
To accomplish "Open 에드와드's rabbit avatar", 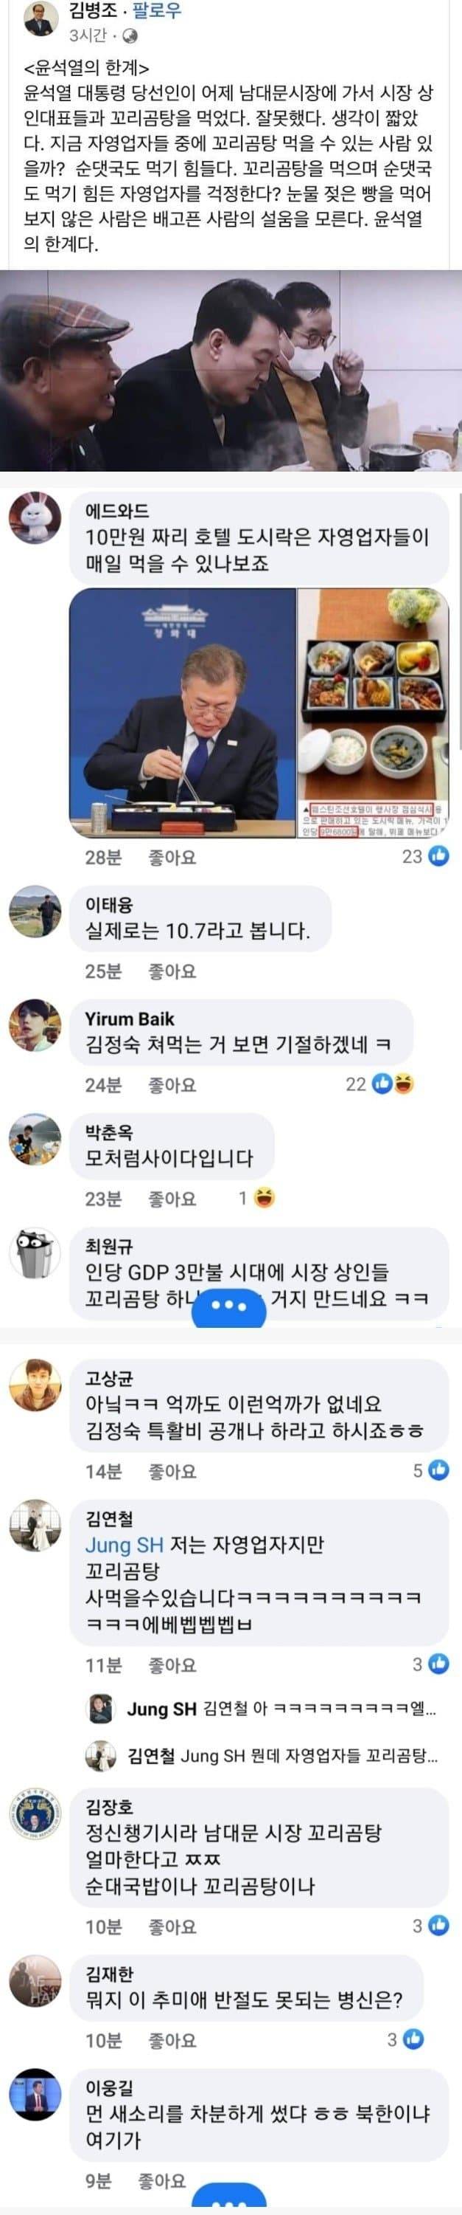I will point(35,517).
